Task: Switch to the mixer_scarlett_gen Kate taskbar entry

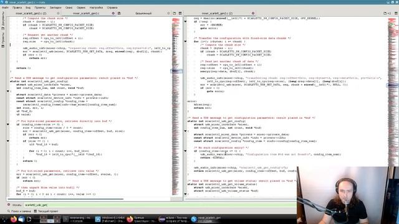Action: pyautogui.click(x=206, y=219)
